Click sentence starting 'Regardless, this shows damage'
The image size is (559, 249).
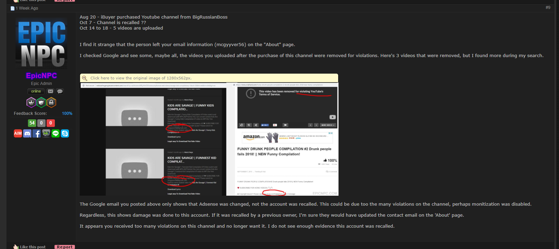272,215
